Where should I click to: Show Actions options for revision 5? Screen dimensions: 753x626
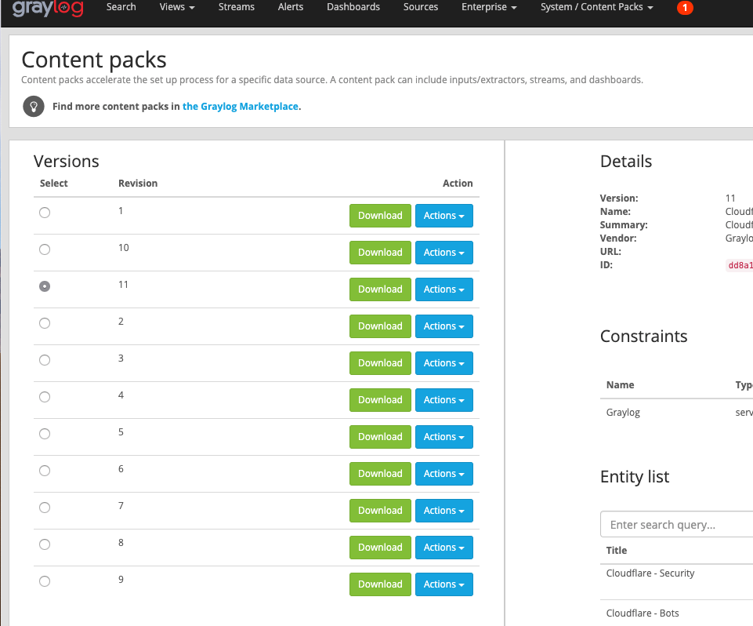click(443, 437)
